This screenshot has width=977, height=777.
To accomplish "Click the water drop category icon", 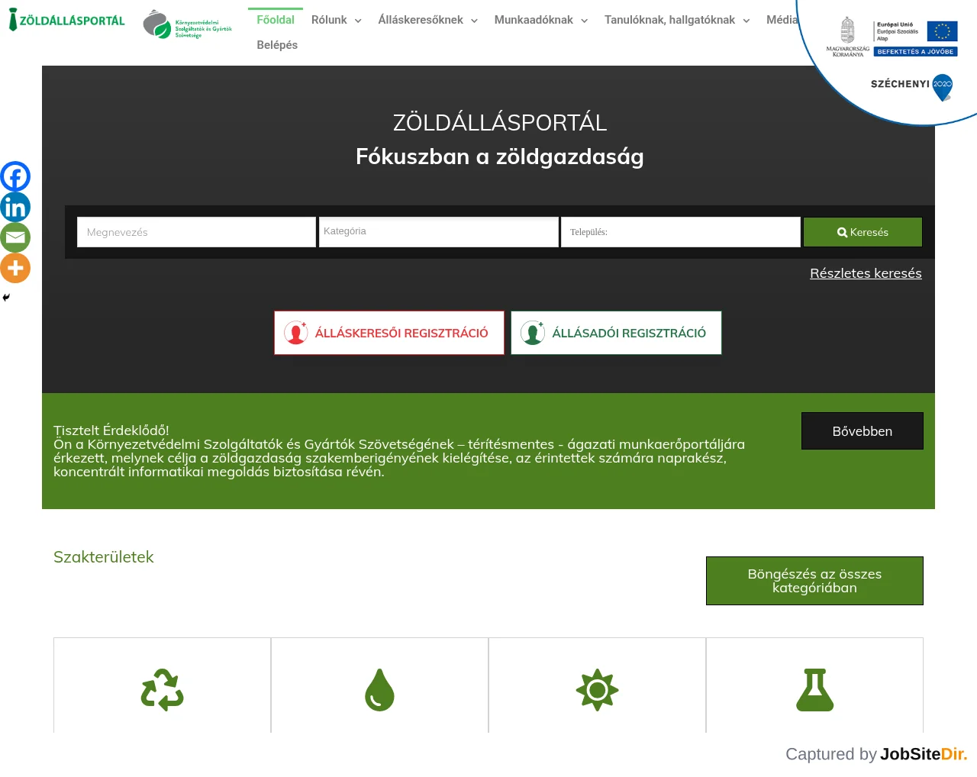I will pos(379,690).
